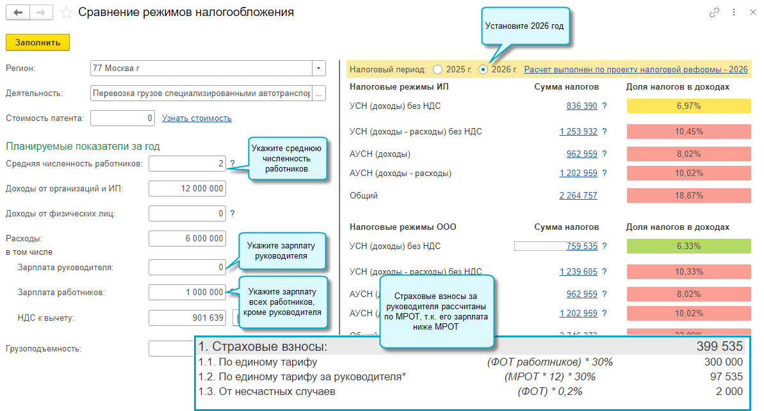Click the back navigation arrow
764x411 pixels.
[18, 13]
